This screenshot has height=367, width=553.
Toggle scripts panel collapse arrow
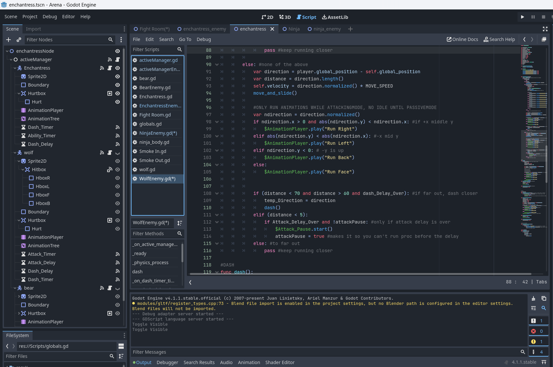[x=190, y=282]
